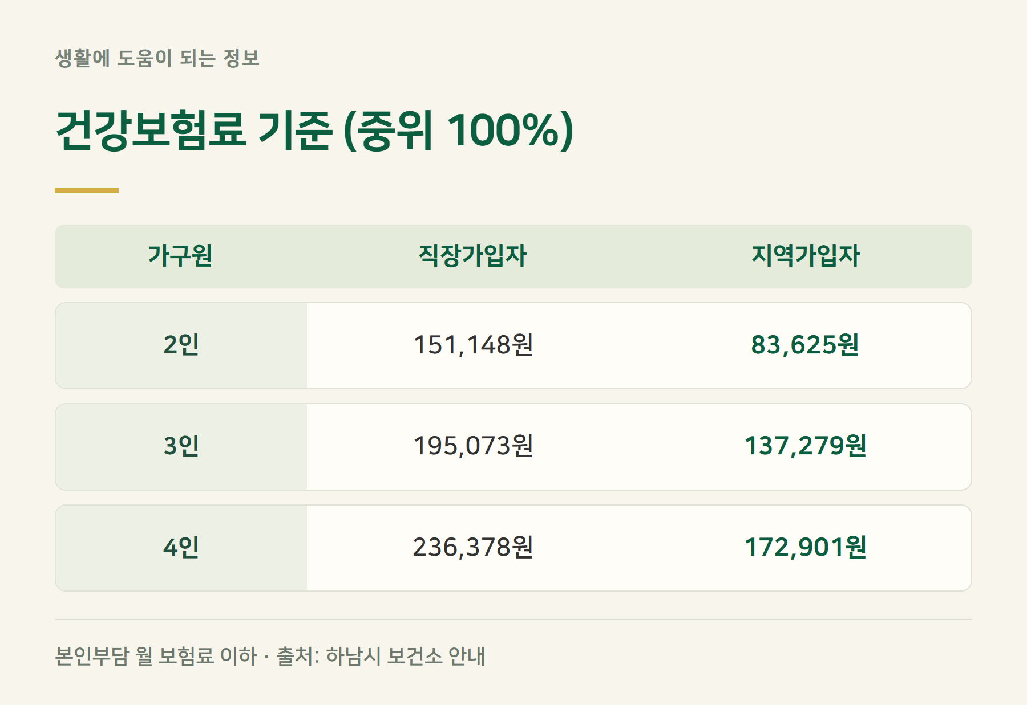Select the 3인 row label
This screenshot has height=705, width=1027.
coord(181,446)
